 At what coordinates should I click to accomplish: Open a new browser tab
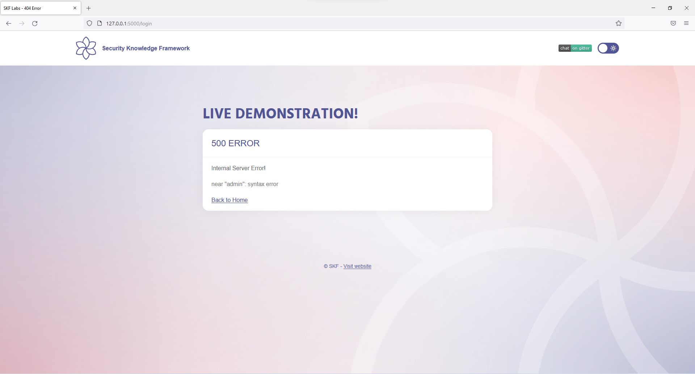click(x=89, y=8)
